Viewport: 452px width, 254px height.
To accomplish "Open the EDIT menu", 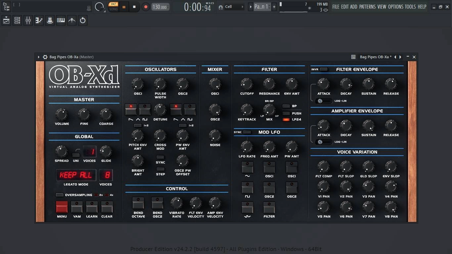I will point(344,7).
